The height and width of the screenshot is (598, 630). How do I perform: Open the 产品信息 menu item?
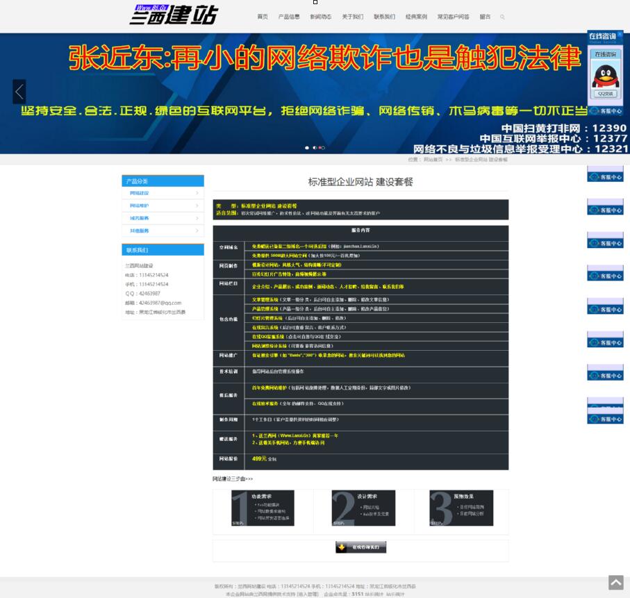(289, 17)
